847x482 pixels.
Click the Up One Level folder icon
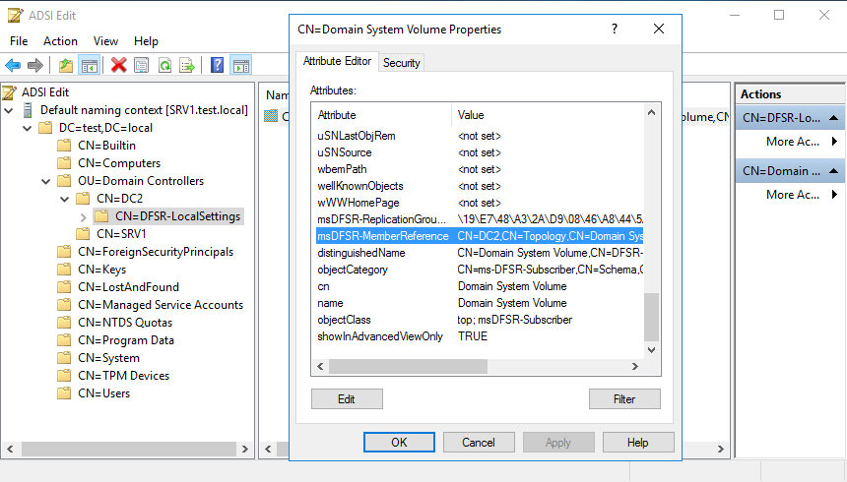point(66,65)
